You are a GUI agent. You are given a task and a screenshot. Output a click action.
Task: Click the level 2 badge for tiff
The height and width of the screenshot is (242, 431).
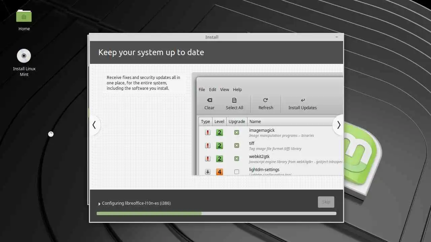219,146
